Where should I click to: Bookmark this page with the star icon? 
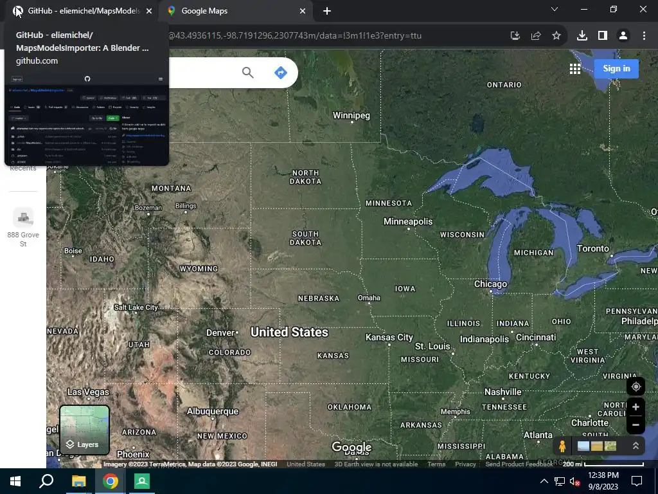click(x=556, y=36)
